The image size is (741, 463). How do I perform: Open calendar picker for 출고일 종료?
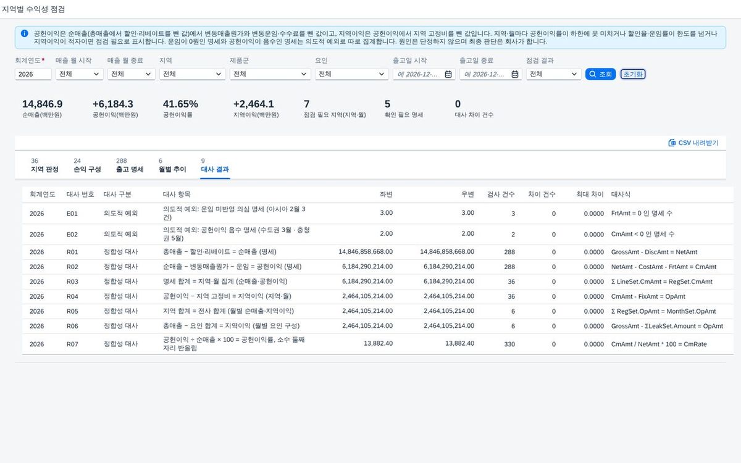pos(515,74)
